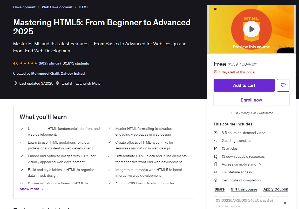
Task: Click checkmark beside Master HTML formatting
Action: [109, 129]
